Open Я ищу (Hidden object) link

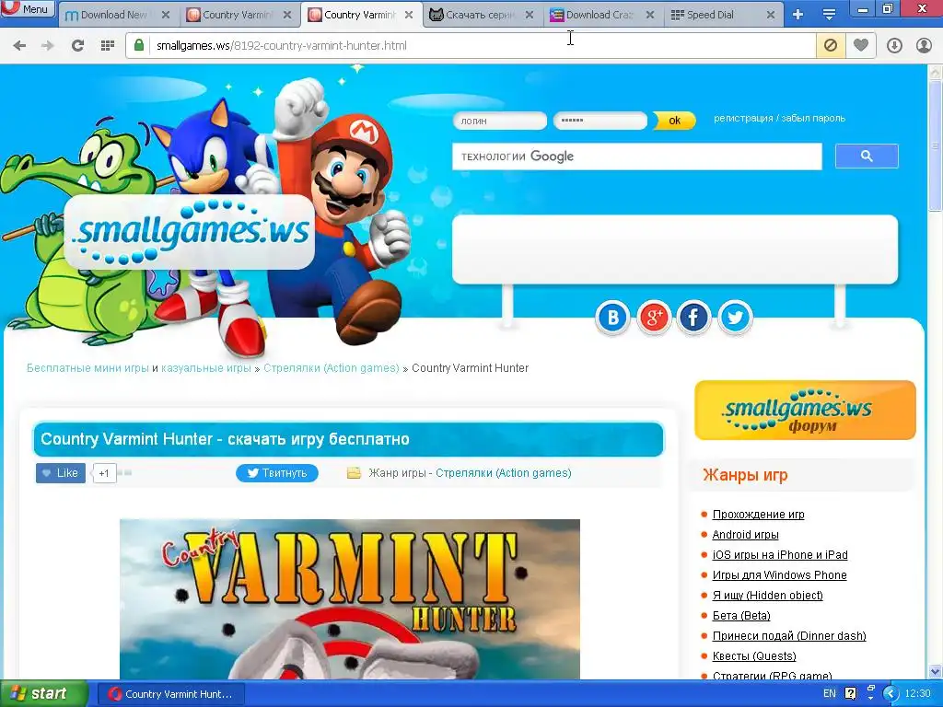767,596
